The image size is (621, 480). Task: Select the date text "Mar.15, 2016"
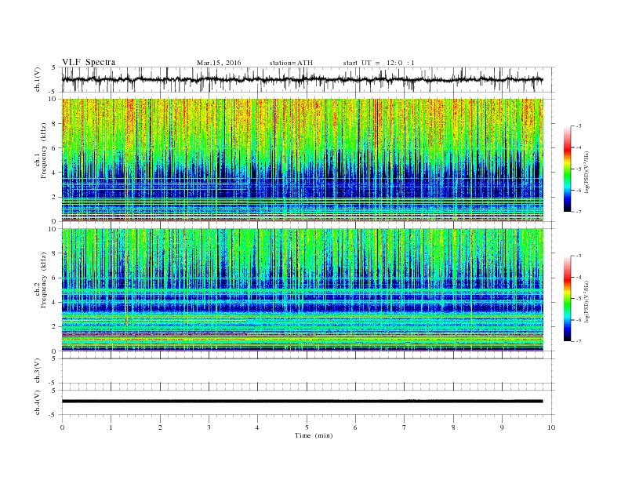coord(219,63)
